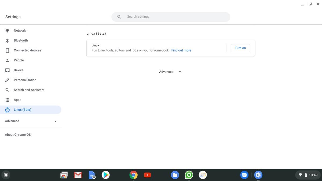Image resolution: width=322 pixels, height=181 pixels.
Task: Open the system tray with clock 10:49
Action: (x=308, y=175)
